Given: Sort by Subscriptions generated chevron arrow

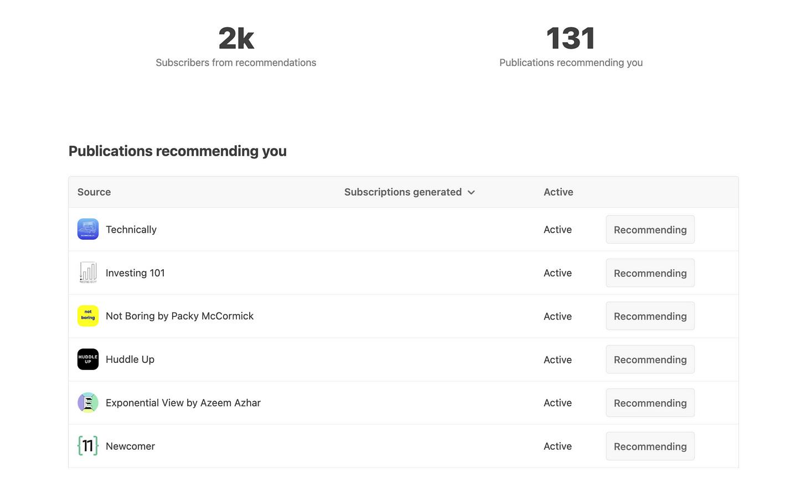Looking at the screenshot, I should (x=471, y=193).
